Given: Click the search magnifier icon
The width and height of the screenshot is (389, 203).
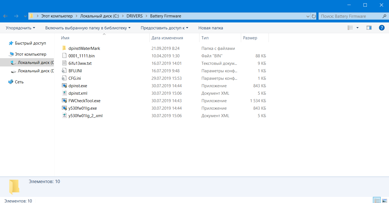Looking at the screenshot, I should tap(384, 16).
